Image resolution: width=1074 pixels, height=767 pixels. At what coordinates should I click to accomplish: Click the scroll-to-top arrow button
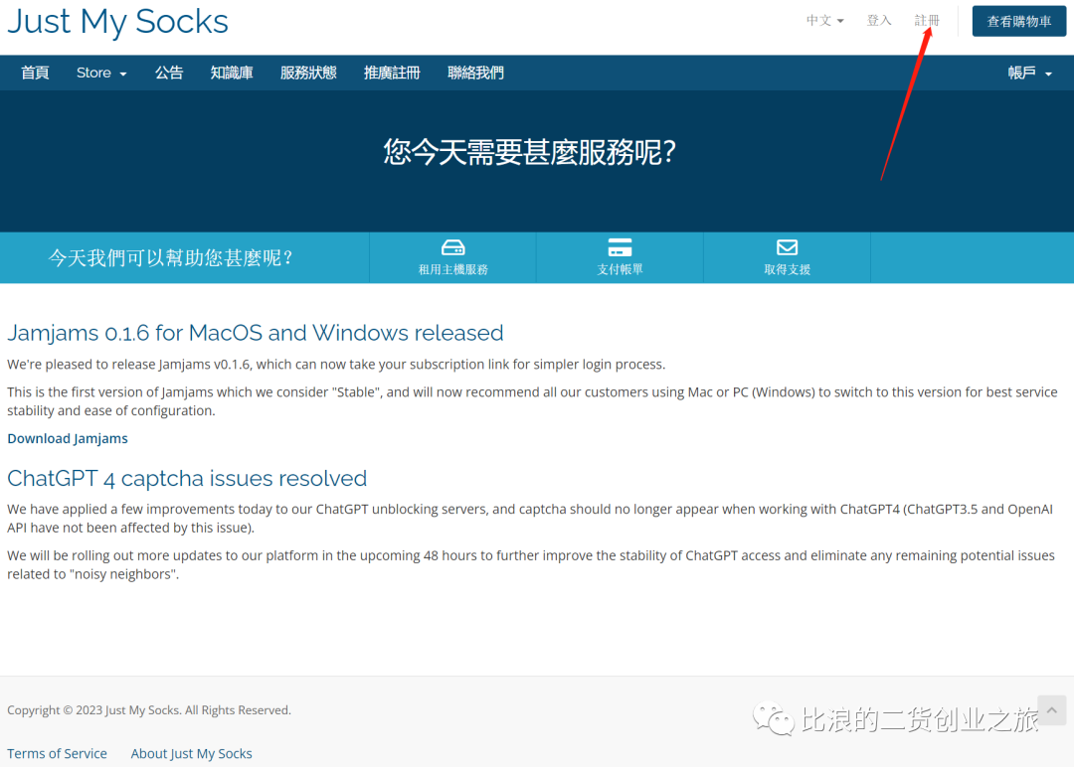point(1052,710)
